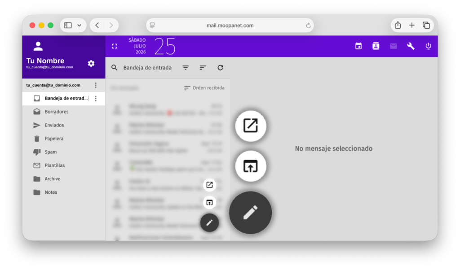Reload page from browser address bar
Viewport: 460px width, 270px height.
pos(308,26)
